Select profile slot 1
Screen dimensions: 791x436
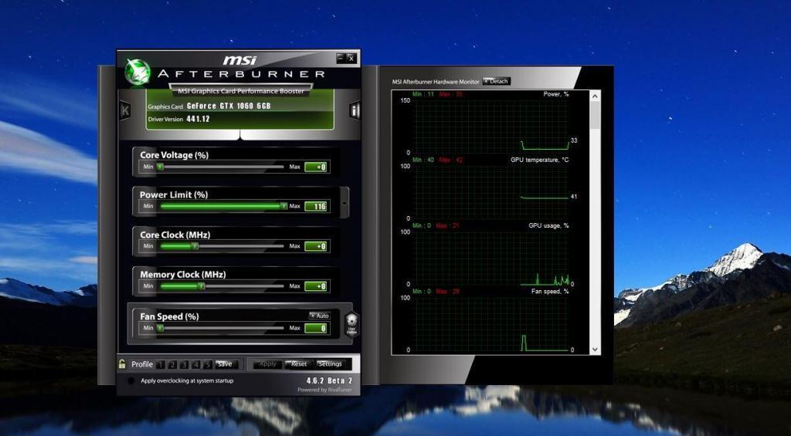(160, 364)
